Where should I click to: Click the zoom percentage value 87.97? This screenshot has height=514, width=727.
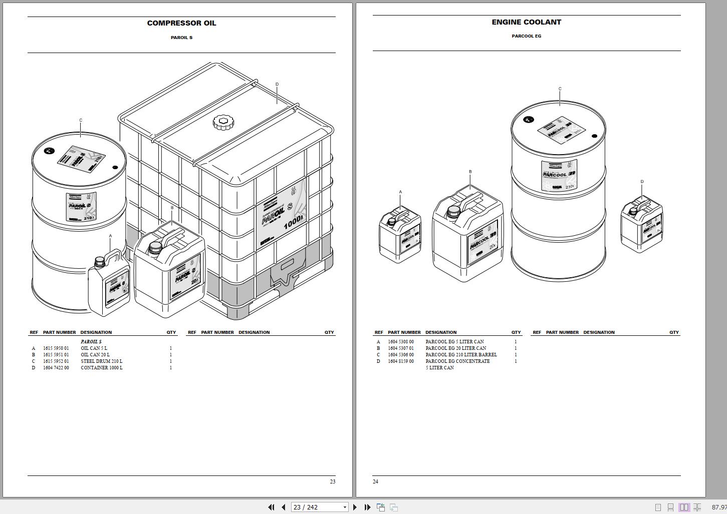(719, 507)
